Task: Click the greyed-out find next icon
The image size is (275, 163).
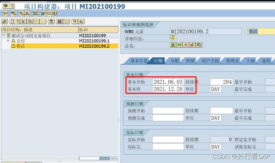Action: [x=66, y=21]
